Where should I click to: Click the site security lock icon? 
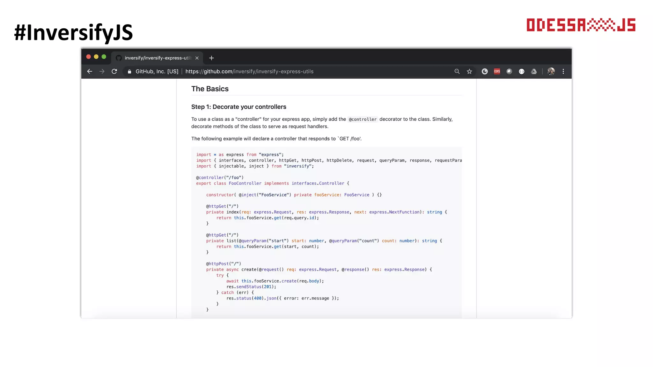[129, 71]
